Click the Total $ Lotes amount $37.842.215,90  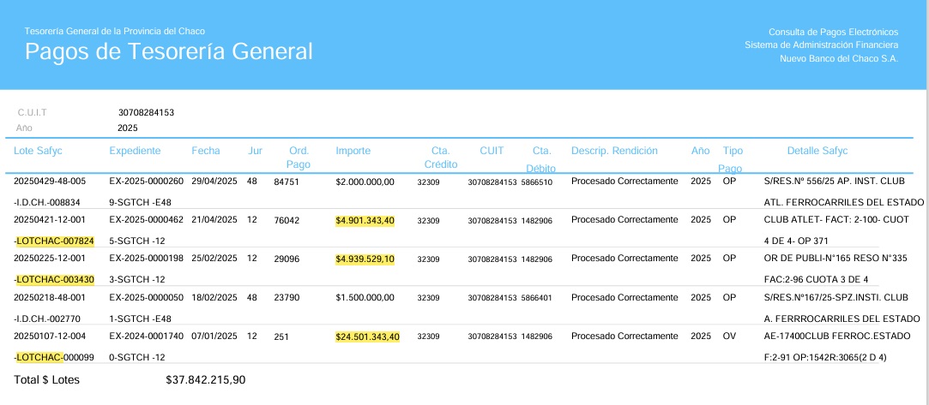[x=206, y=379]
